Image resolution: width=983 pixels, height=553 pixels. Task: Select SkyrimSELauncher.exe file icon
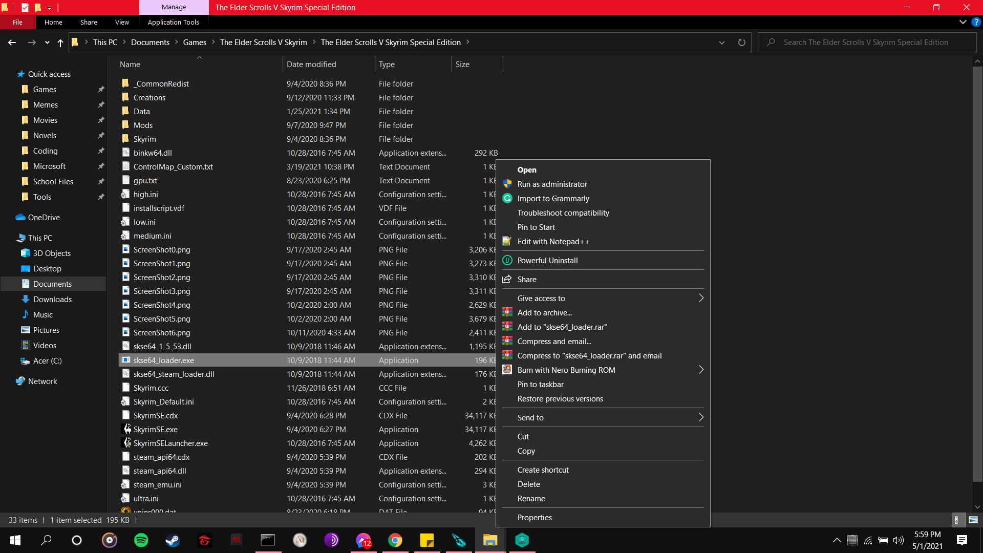[126, 443]
